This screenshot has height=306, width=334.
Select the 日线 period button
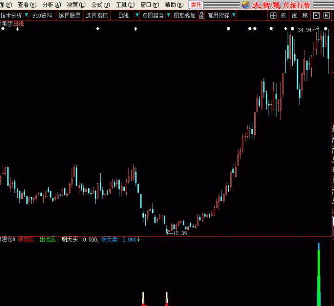pyautogui.click(x=123, y=16)
